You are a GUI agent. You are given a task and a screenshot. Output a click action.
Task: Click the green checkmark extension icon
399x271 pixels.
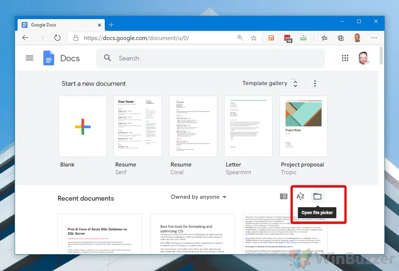303,38
